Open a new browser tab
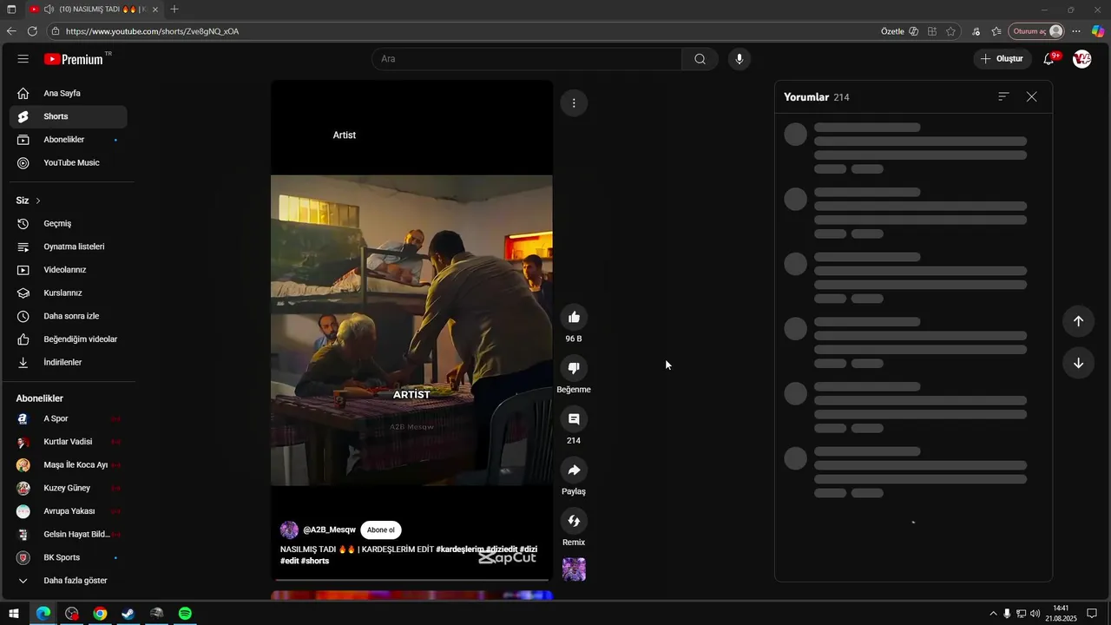 pos(174,10)
